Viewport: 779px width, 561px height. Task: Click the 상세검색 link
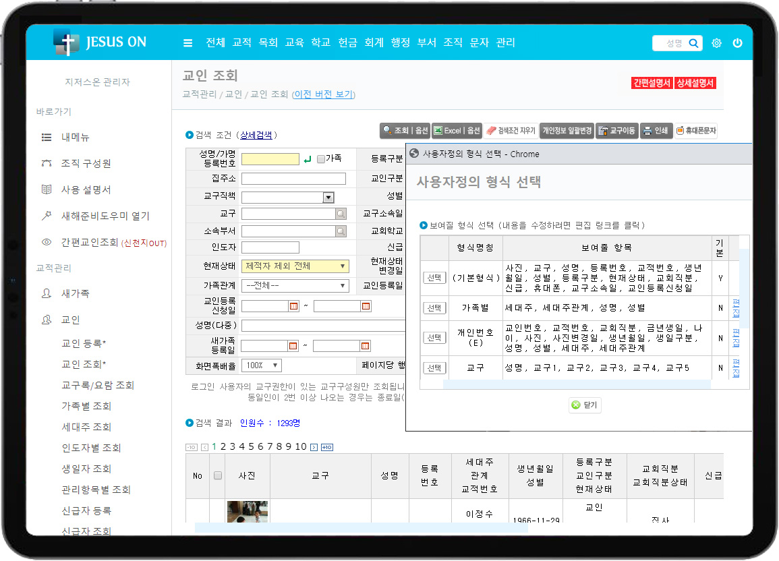256,135
